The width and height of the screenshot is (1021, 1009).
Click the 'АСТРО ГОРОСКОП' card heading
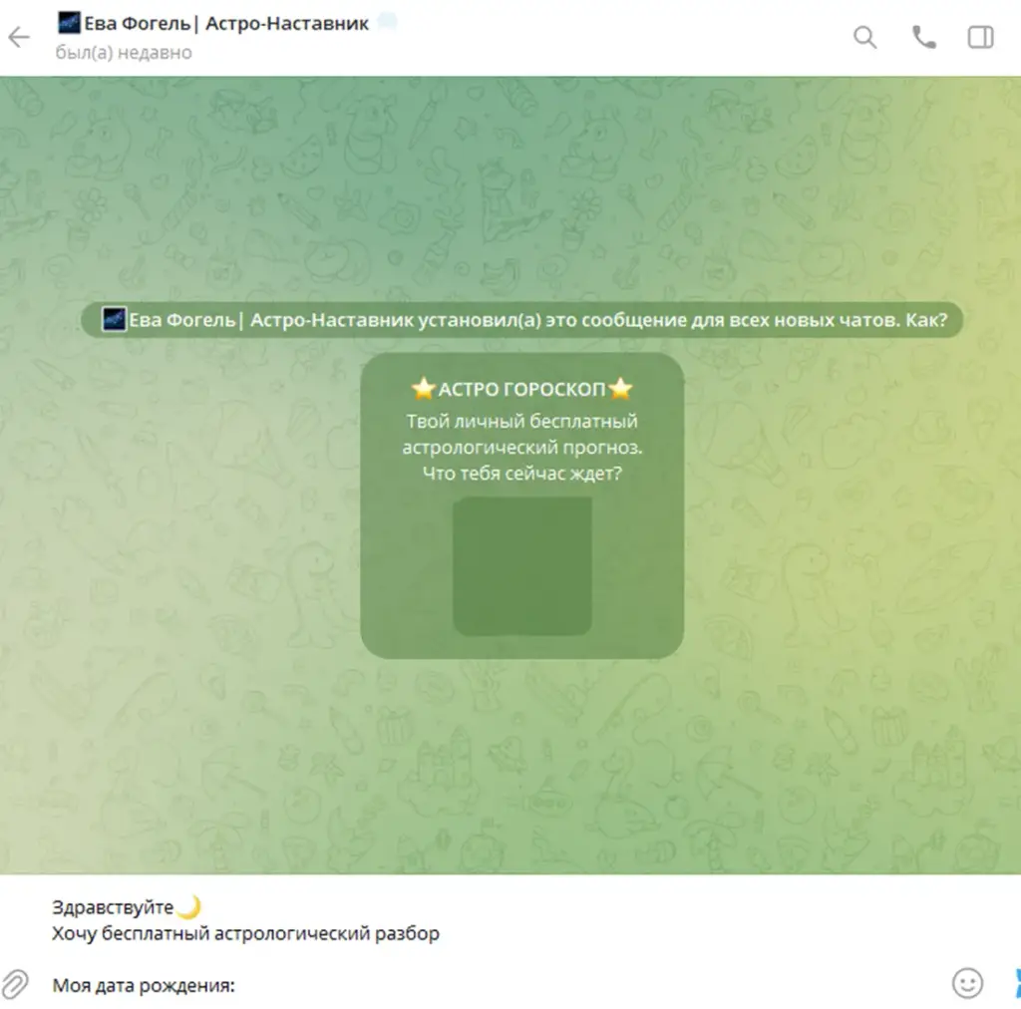tap(521, 389)
